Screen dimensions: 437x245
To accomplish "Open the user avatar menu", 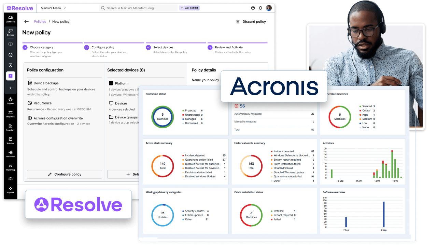I will point(269,8).
